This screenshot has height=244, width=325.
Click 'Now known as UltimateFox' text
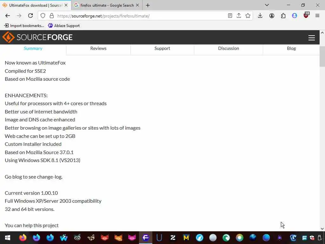click(35, 63)
